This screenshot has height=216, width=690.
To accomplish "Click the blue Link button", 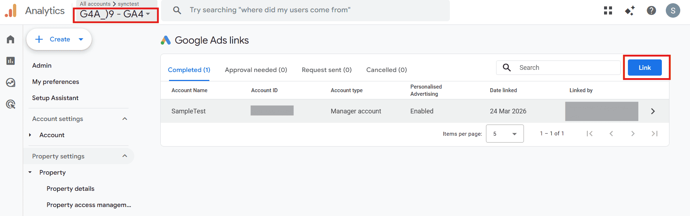I will [645, 68].
